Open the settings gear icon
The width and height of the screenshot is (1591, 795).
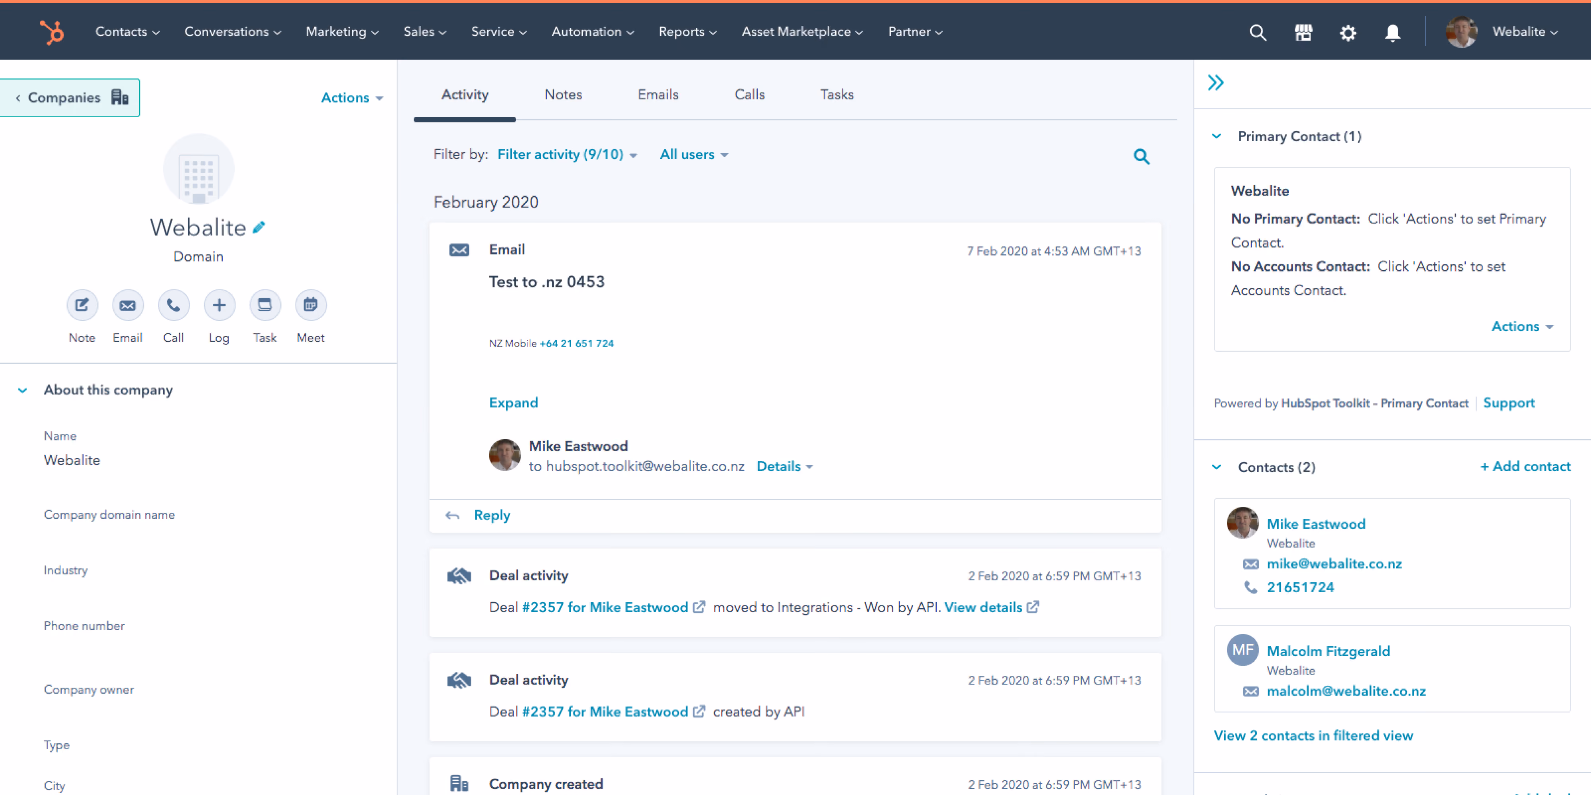pyautogui.click(x=1348, y=32)
